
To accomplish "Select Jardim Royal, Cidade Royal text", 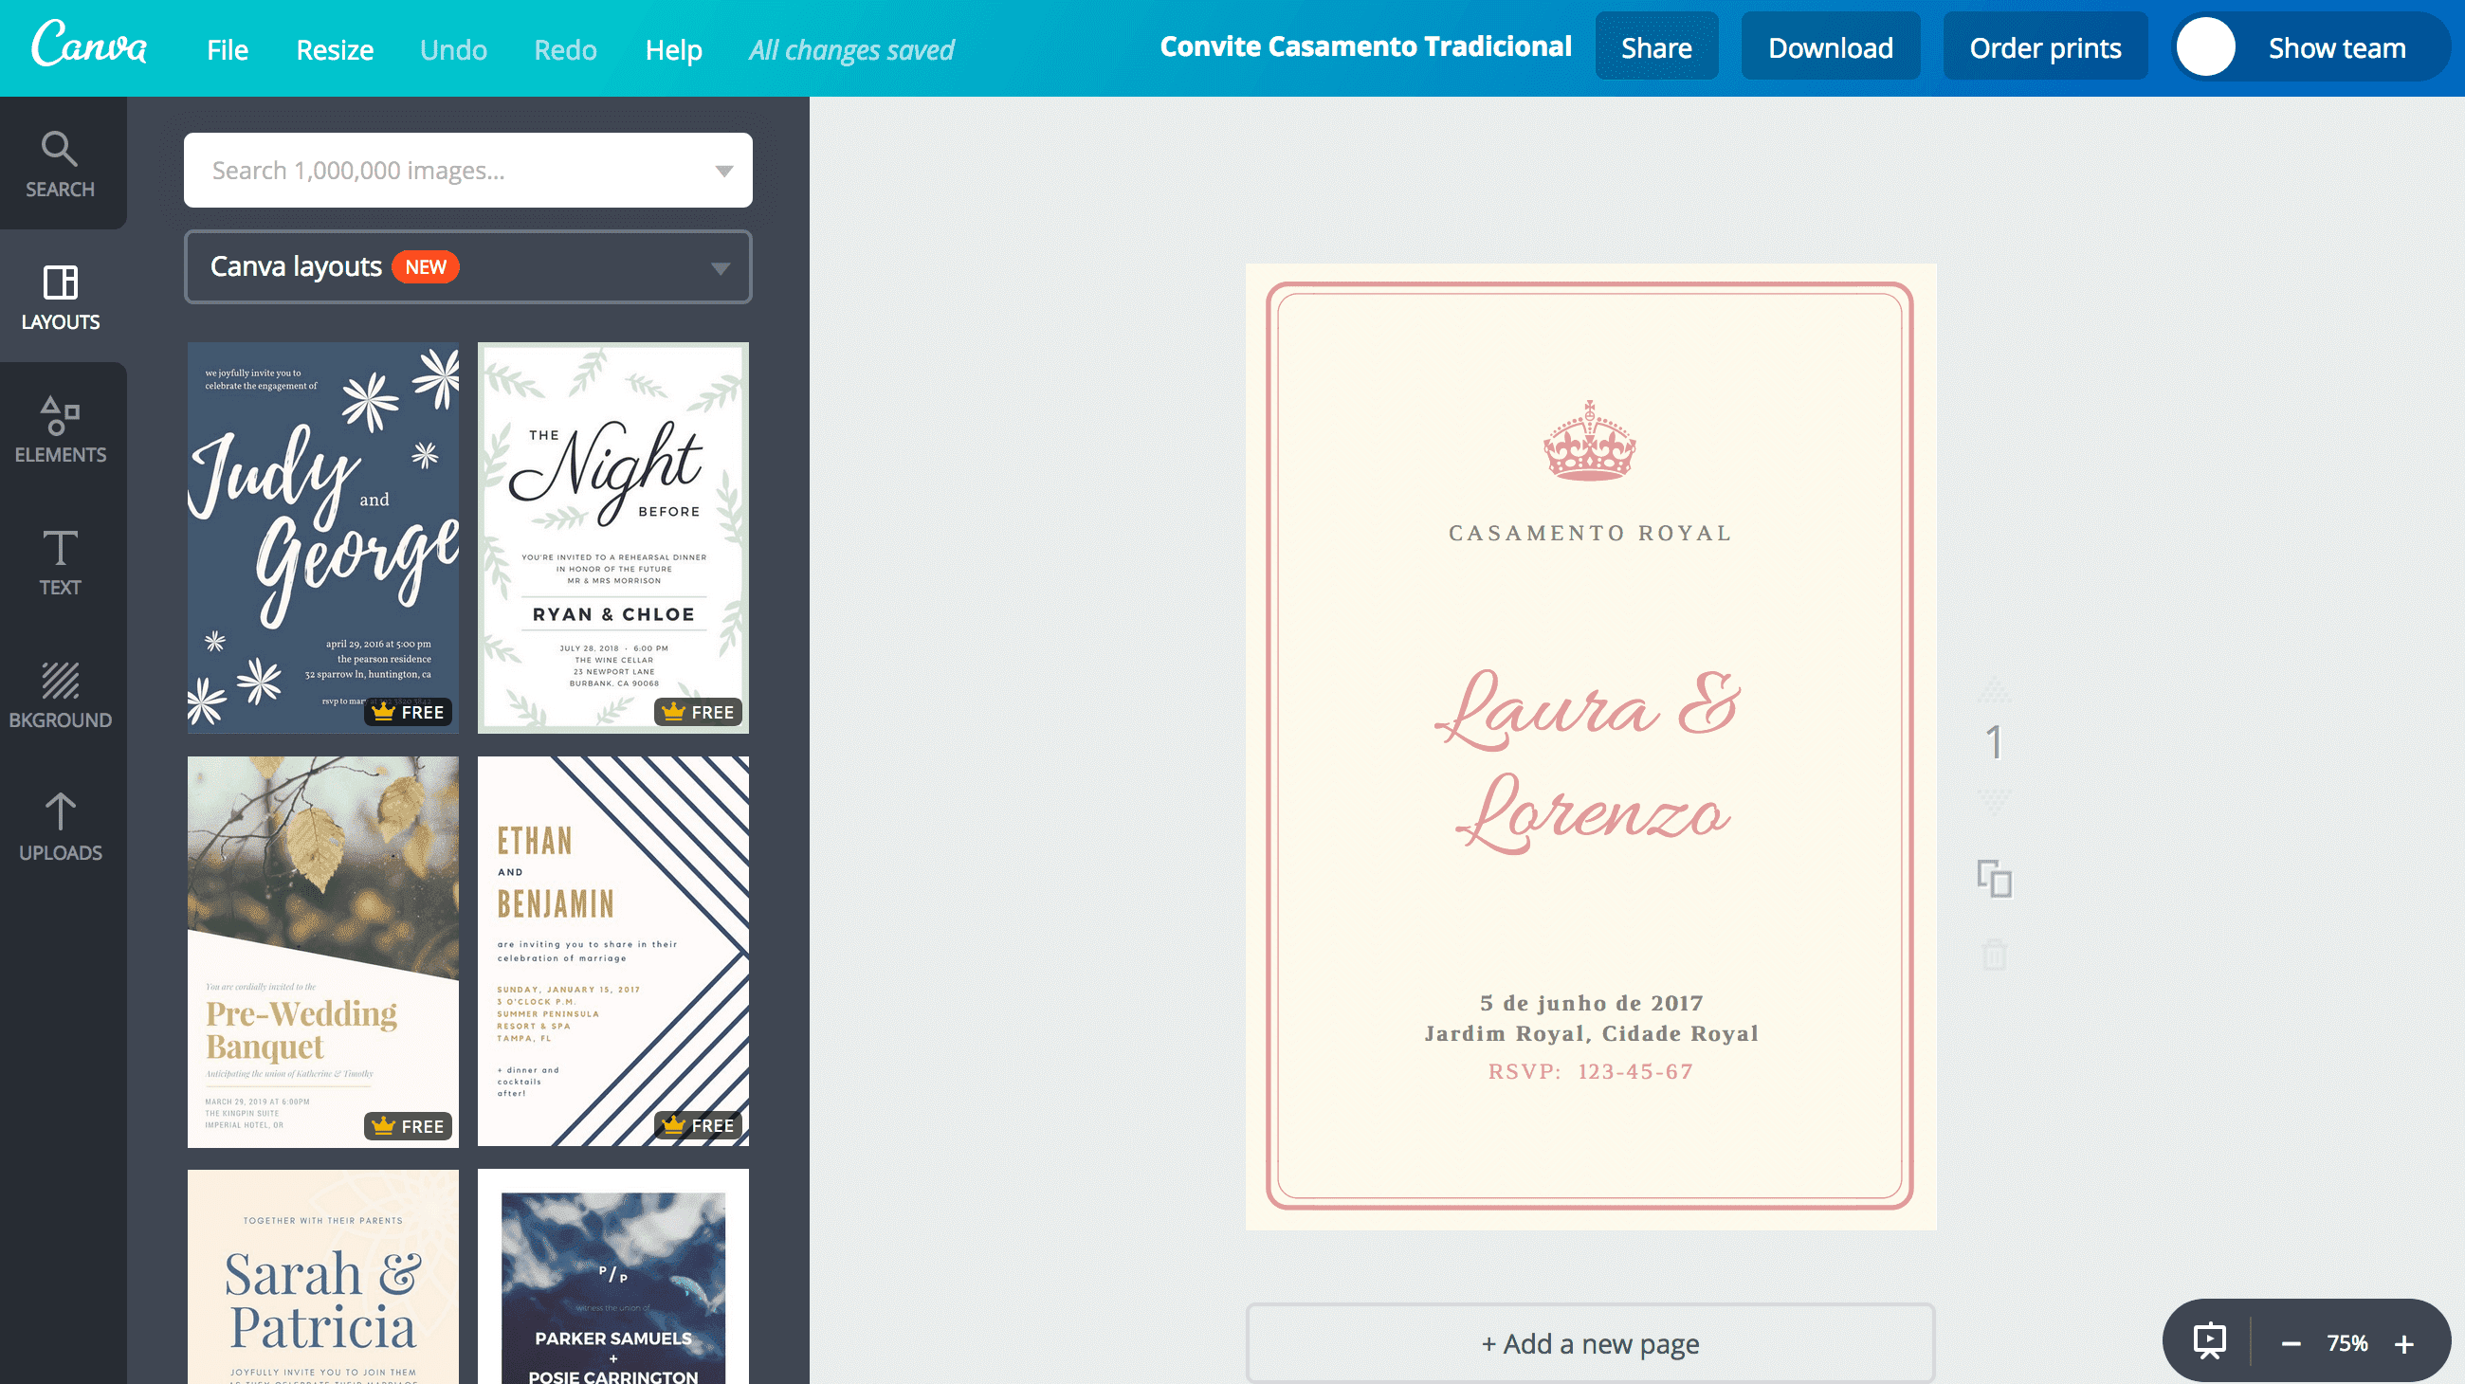I will point(1591,1033).
